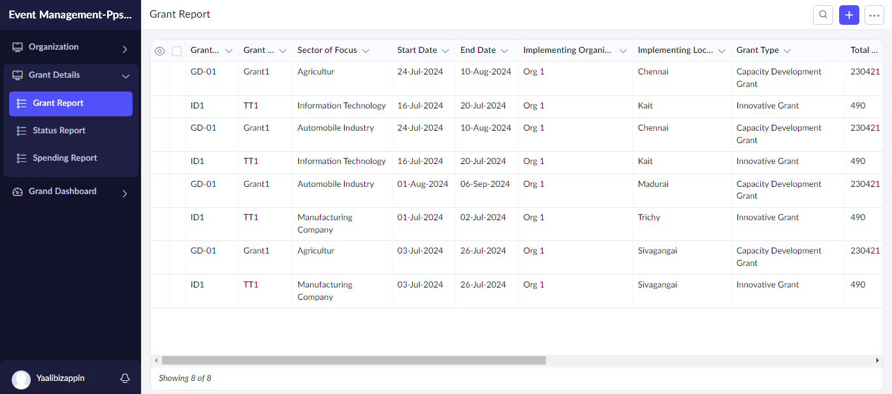Open the Start Date column dropdown
Screen dimensions: 892x394
[445, 51]
